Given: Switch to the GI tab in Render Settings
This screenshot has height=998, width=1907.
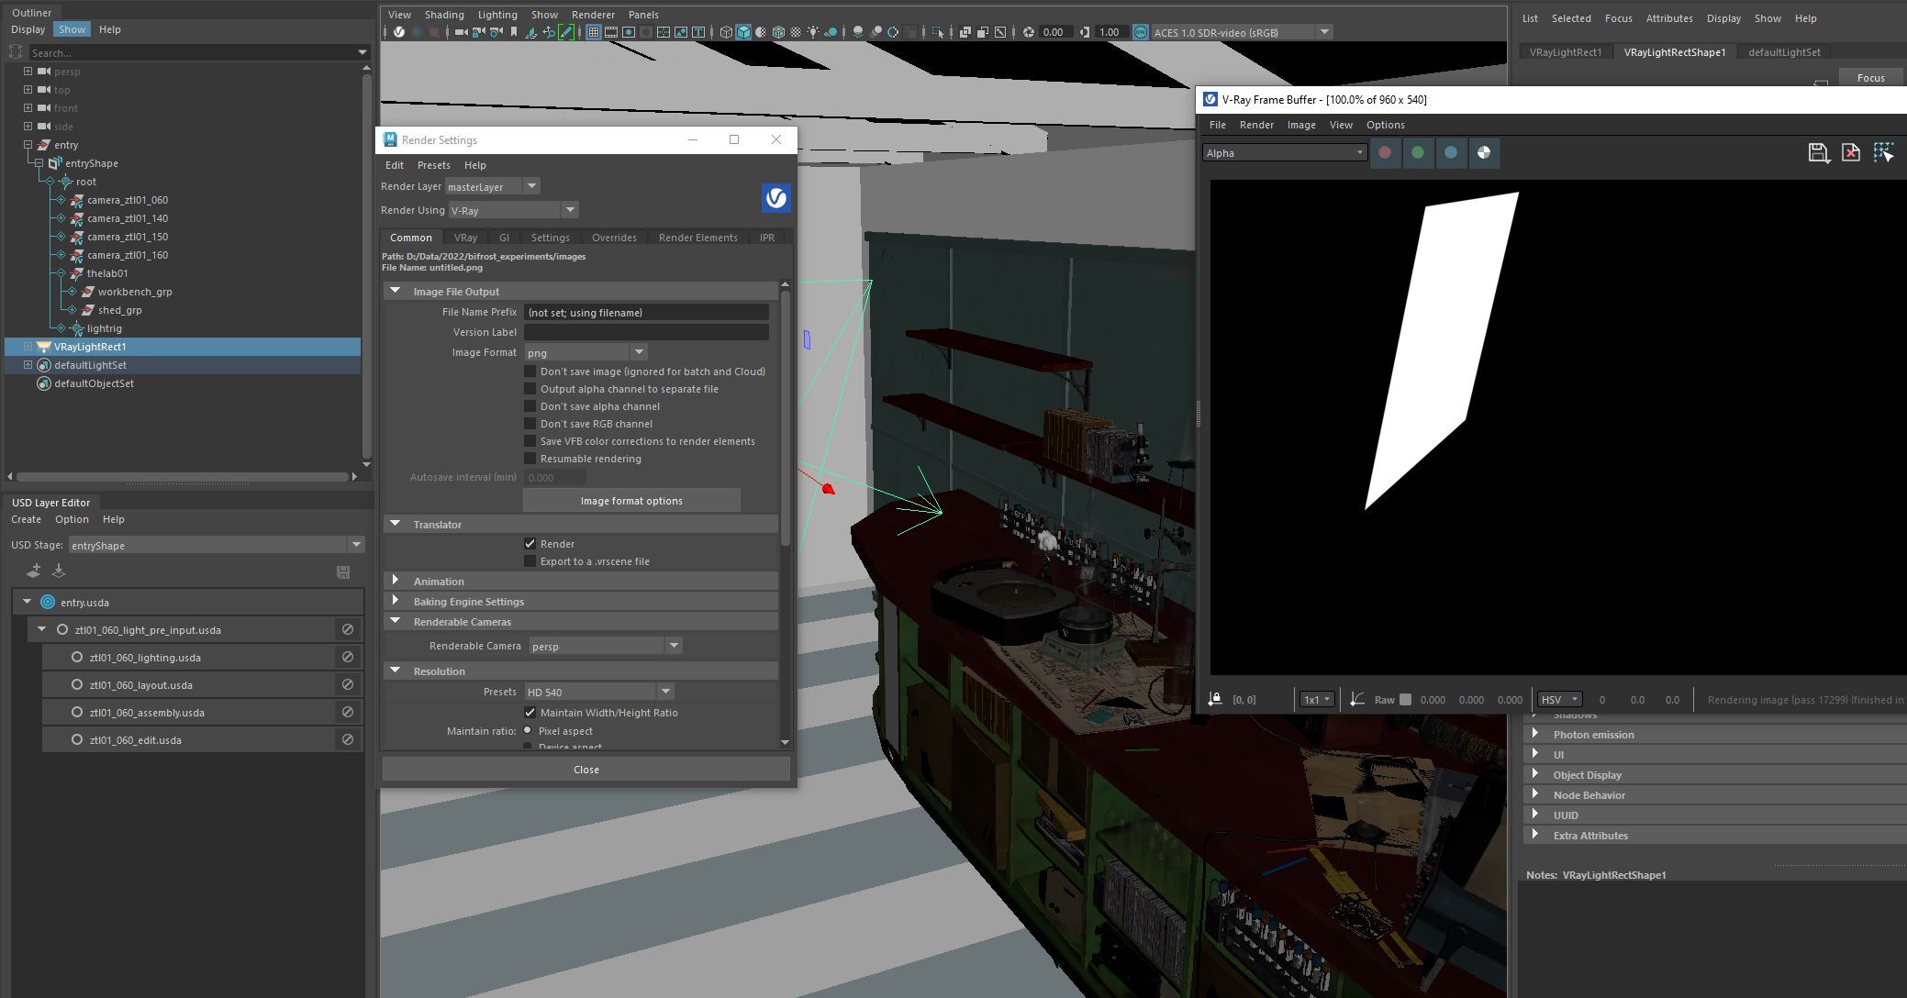Looking at the screenshot, I should [504, 238].
